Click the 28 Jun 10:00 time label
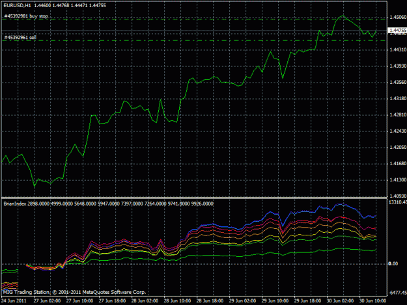The image size is (407, 305). click(178, 300)
